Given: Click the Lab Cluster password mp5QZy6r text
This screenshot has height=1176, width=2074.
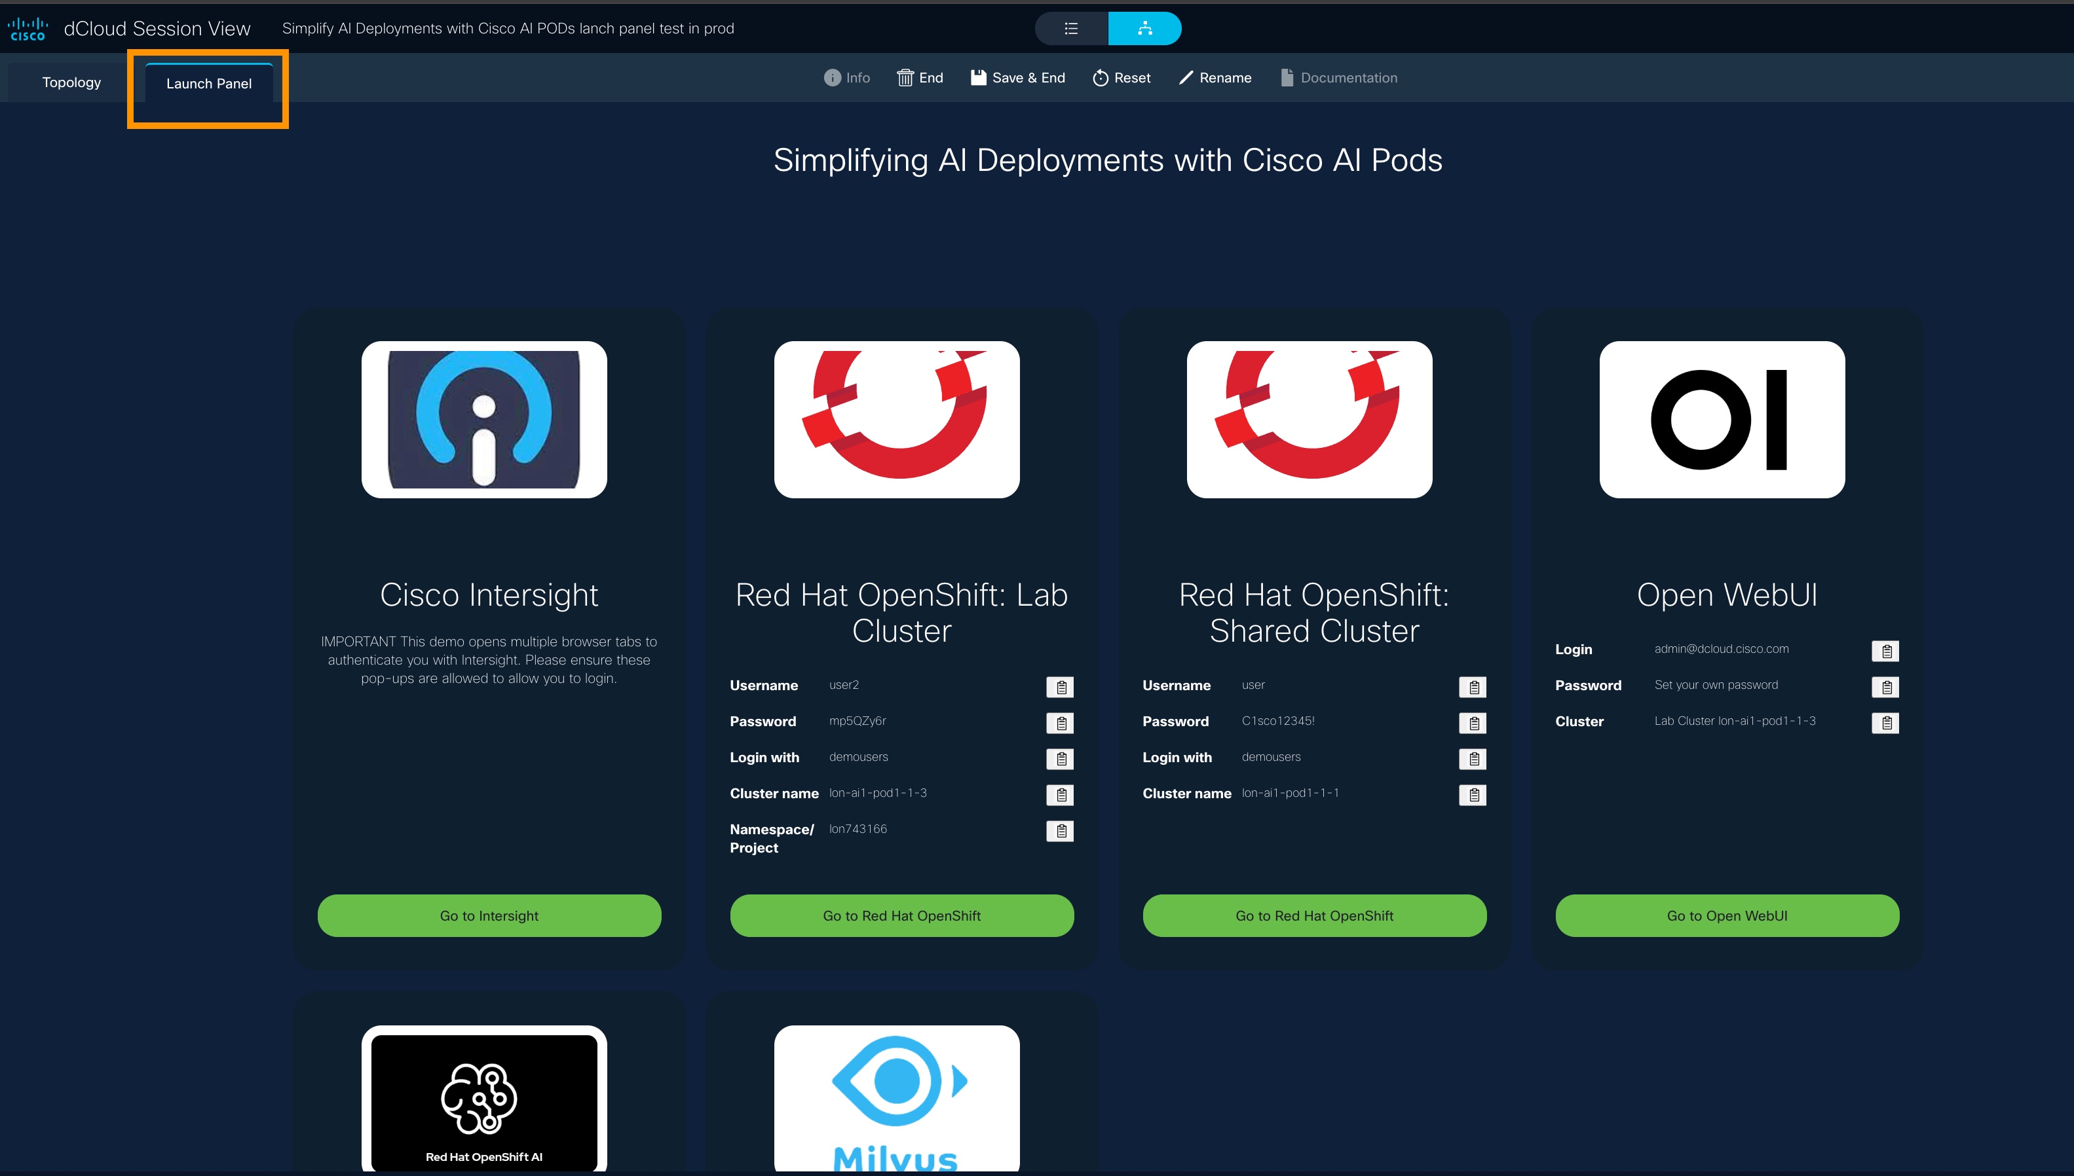Looking at the screenshot, I should [x=858, y=722].
